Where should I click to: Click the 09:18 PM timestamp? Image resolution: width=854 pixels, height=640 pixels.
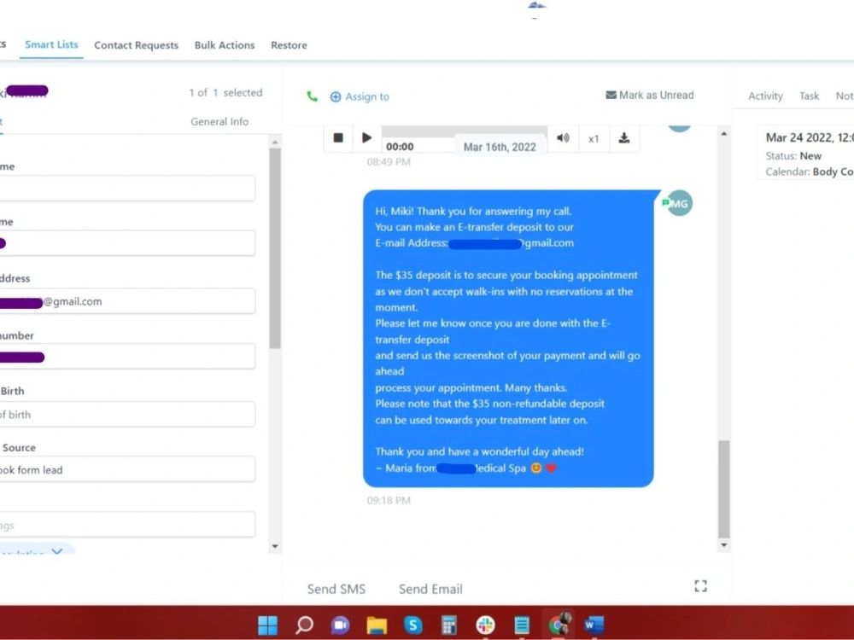(389, 501)
